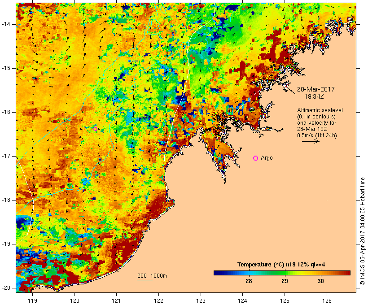Click the magenta Argo float circle near longitude 120.5
Image resolution: width=368 pixels, height=305 pixels.
coord(95,129)
